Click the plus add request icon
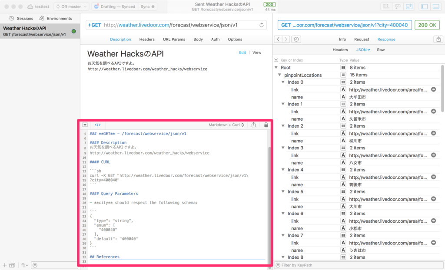The width and height of the screenshot is (445, 270). [4, 265]
